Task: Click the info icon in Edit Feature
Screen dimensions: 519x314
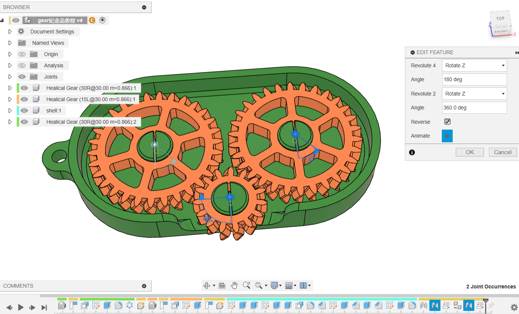Action: 412,152
